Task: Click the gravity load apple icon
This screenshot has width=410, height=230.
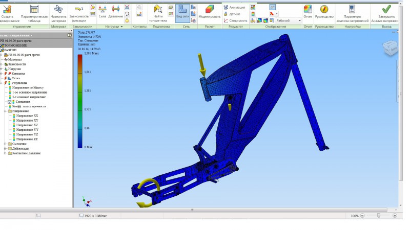Action: pos(127,20)
